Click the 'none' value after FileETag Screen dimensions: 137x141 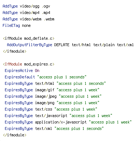(26, 25)
